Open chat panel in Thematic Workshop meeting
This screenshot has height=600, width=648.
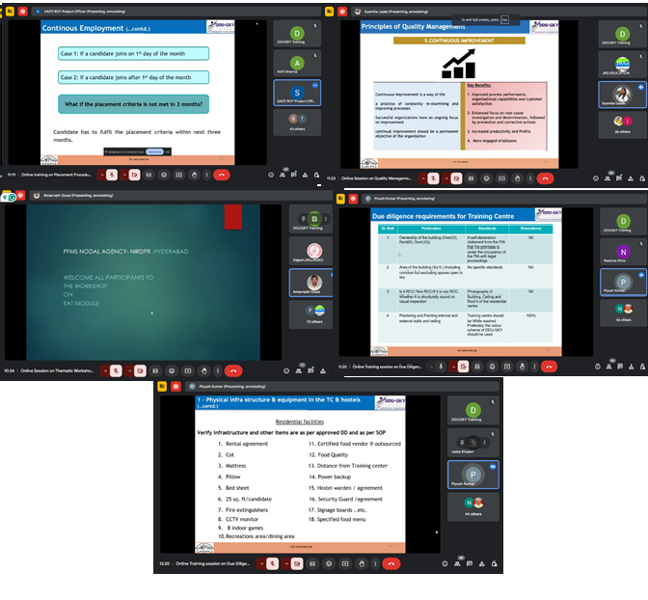click(x=309, y=370)
